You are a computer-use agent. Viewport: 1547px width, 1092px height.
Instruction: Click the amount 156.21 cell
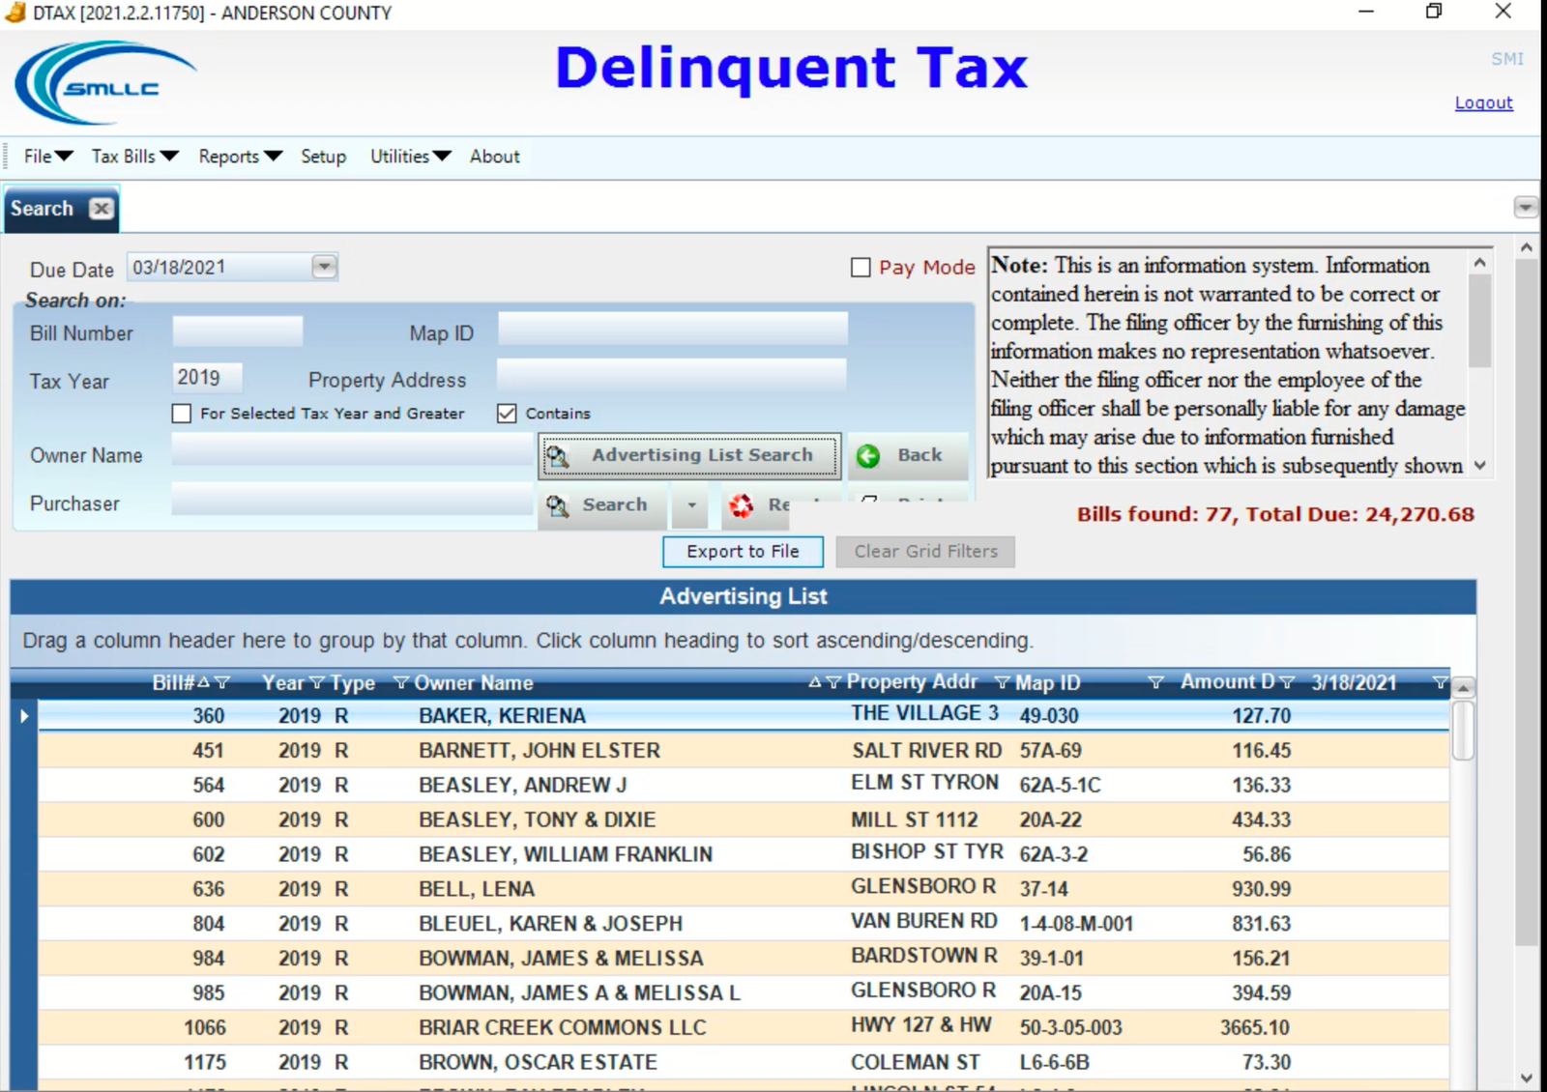pos(1261,959)
